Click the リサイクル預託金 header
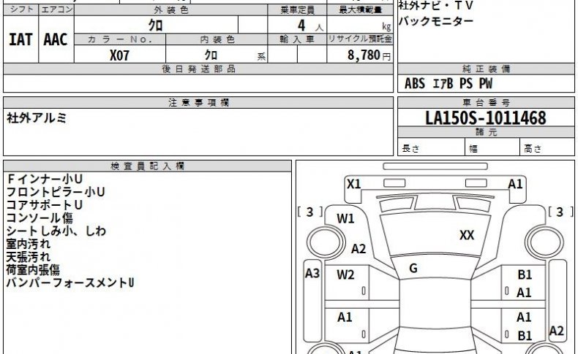Viewport: 578px width, 354px height. click(x=360, y=39)
